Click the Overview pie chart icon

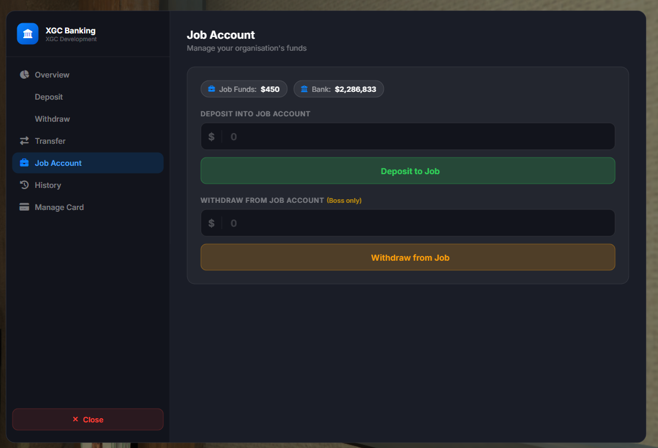tap(24, 75)
